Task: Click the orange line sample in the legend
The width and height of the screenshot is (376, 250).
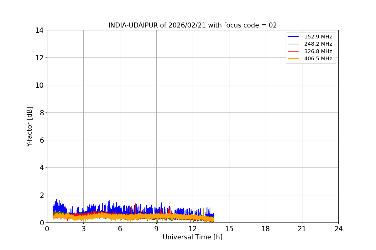Action: pos(294,58)
